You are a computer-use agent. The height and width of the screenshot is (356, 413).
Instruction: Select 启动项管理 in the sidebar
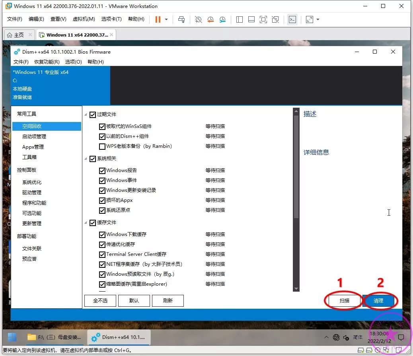click(x=34, y=137)
